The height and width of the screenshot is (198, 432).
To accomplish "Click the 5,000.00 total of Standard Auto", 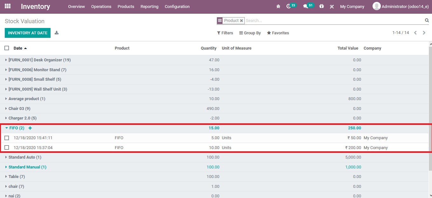I will point(353,157).
